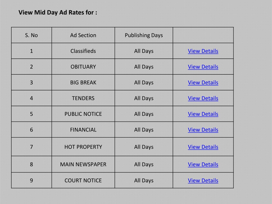The height and width of the screenshot is (204, 272).
Task: Select the Classifieds ad section cell
Action: (x=83, y=51)
